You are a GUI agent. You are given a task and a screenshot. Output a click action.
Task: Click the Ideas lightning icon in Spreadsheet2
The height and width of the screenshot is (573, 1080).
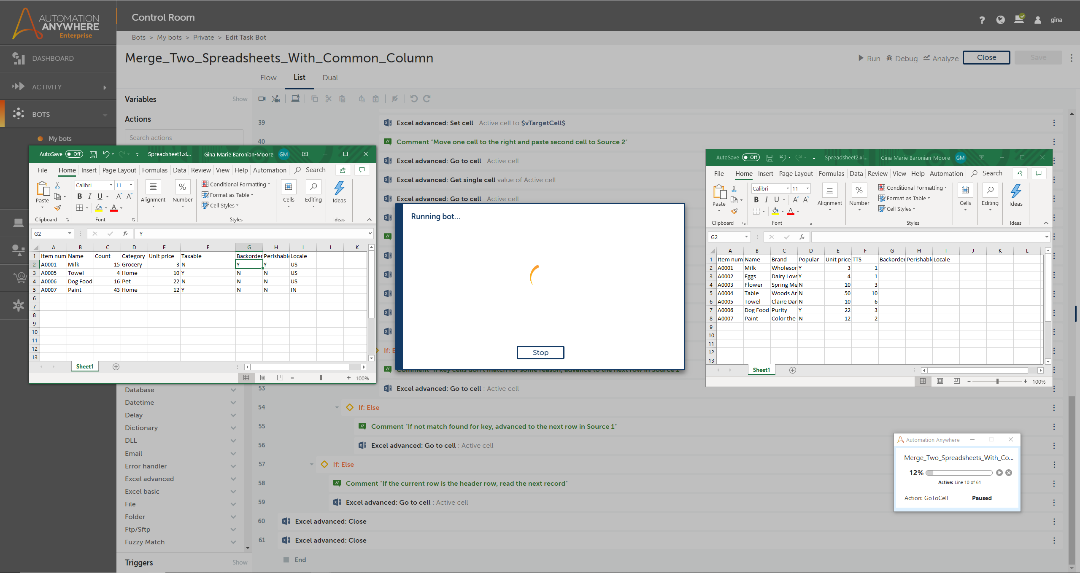pos(1015,191)
